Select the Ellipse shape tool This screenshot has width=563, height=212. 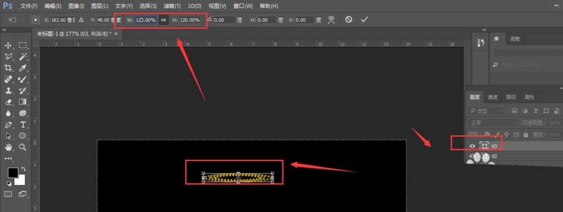23,136
